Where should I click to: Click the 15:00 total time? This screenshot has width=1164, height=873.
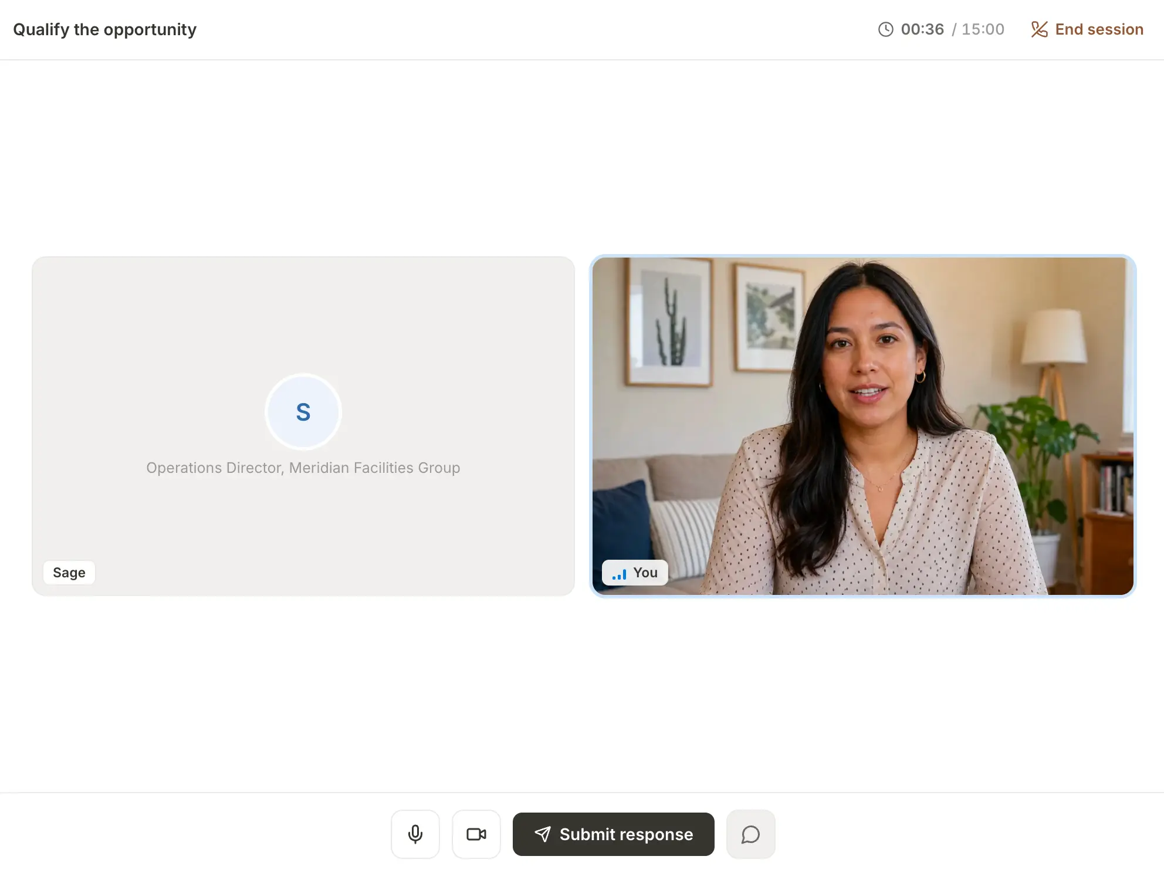(983, 29)
